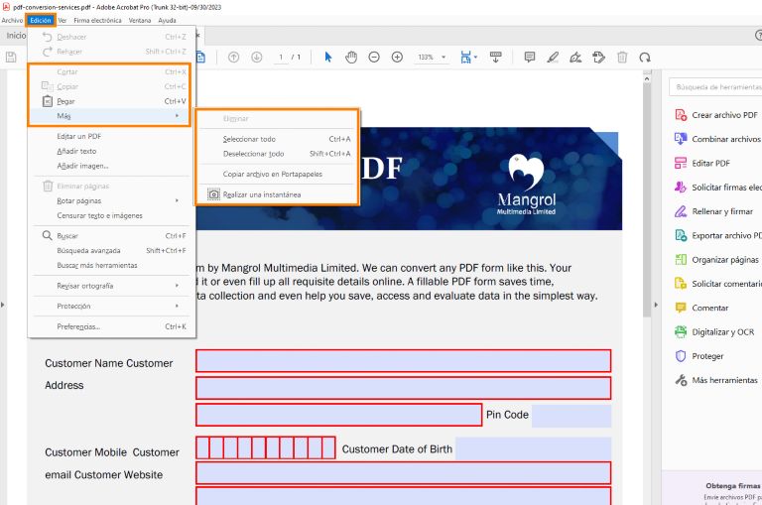
Task: Open Solicitar firmas electrónicas tool
Action: coord(717,188)
